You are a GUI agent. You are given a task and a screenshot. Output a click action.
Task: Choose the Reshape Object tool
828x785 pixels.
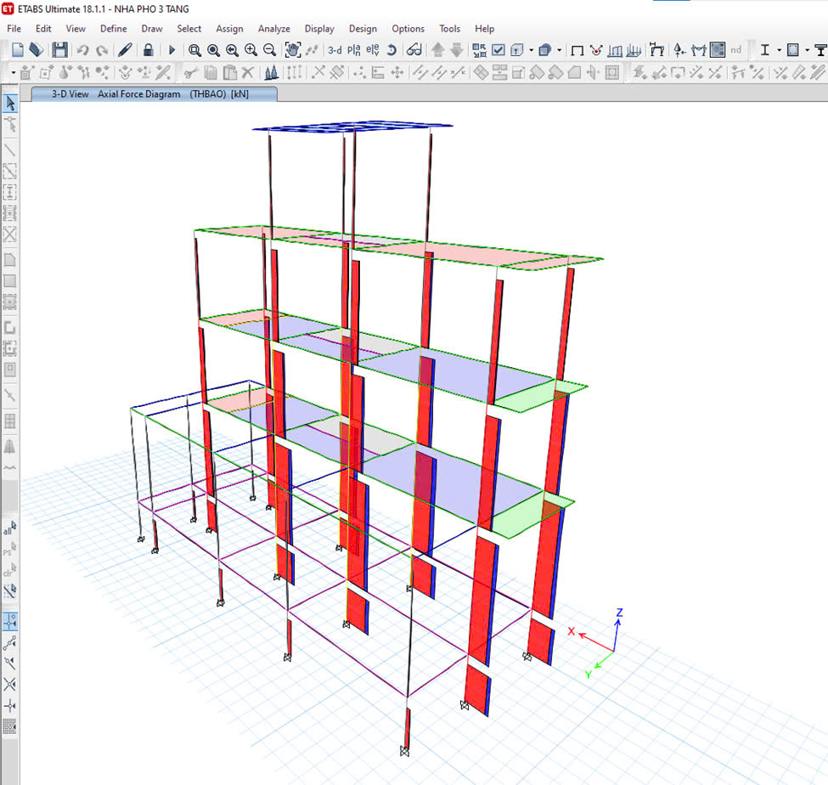pos(10,125)
